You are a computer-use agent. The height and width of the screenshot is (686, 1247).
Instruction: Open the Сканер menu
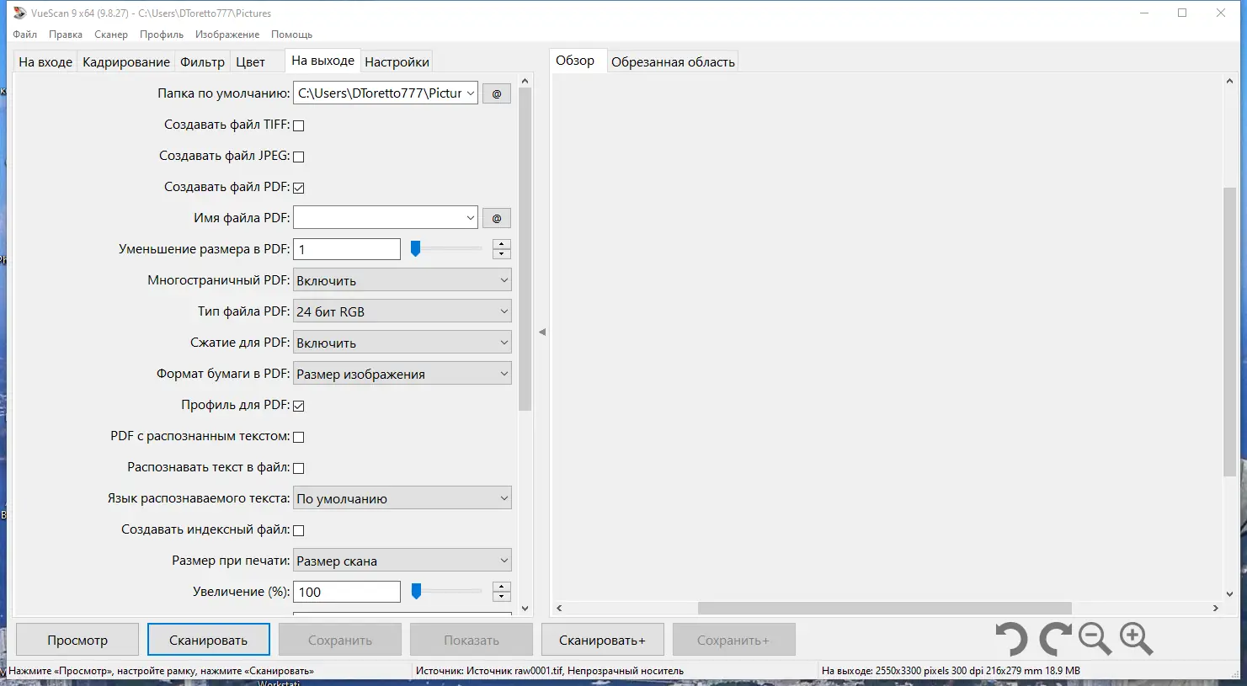pyautogui.click(x=111, y=35)
